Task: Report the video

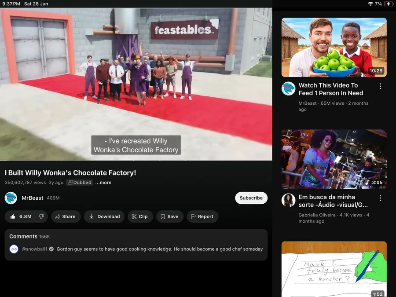Action: click(202, 216)
